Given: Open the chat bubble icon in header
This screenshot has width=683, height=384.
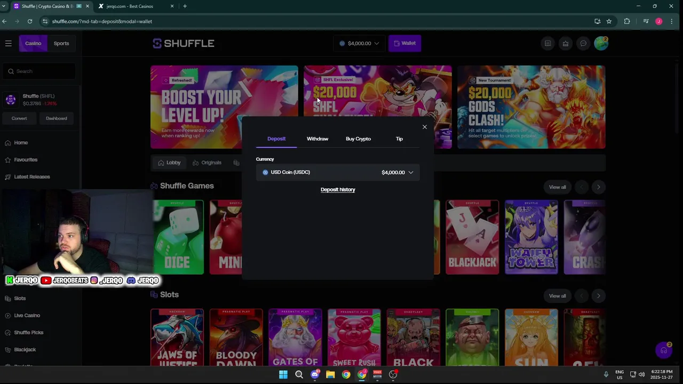Looking at the screenshot, I should click(583, 43).
